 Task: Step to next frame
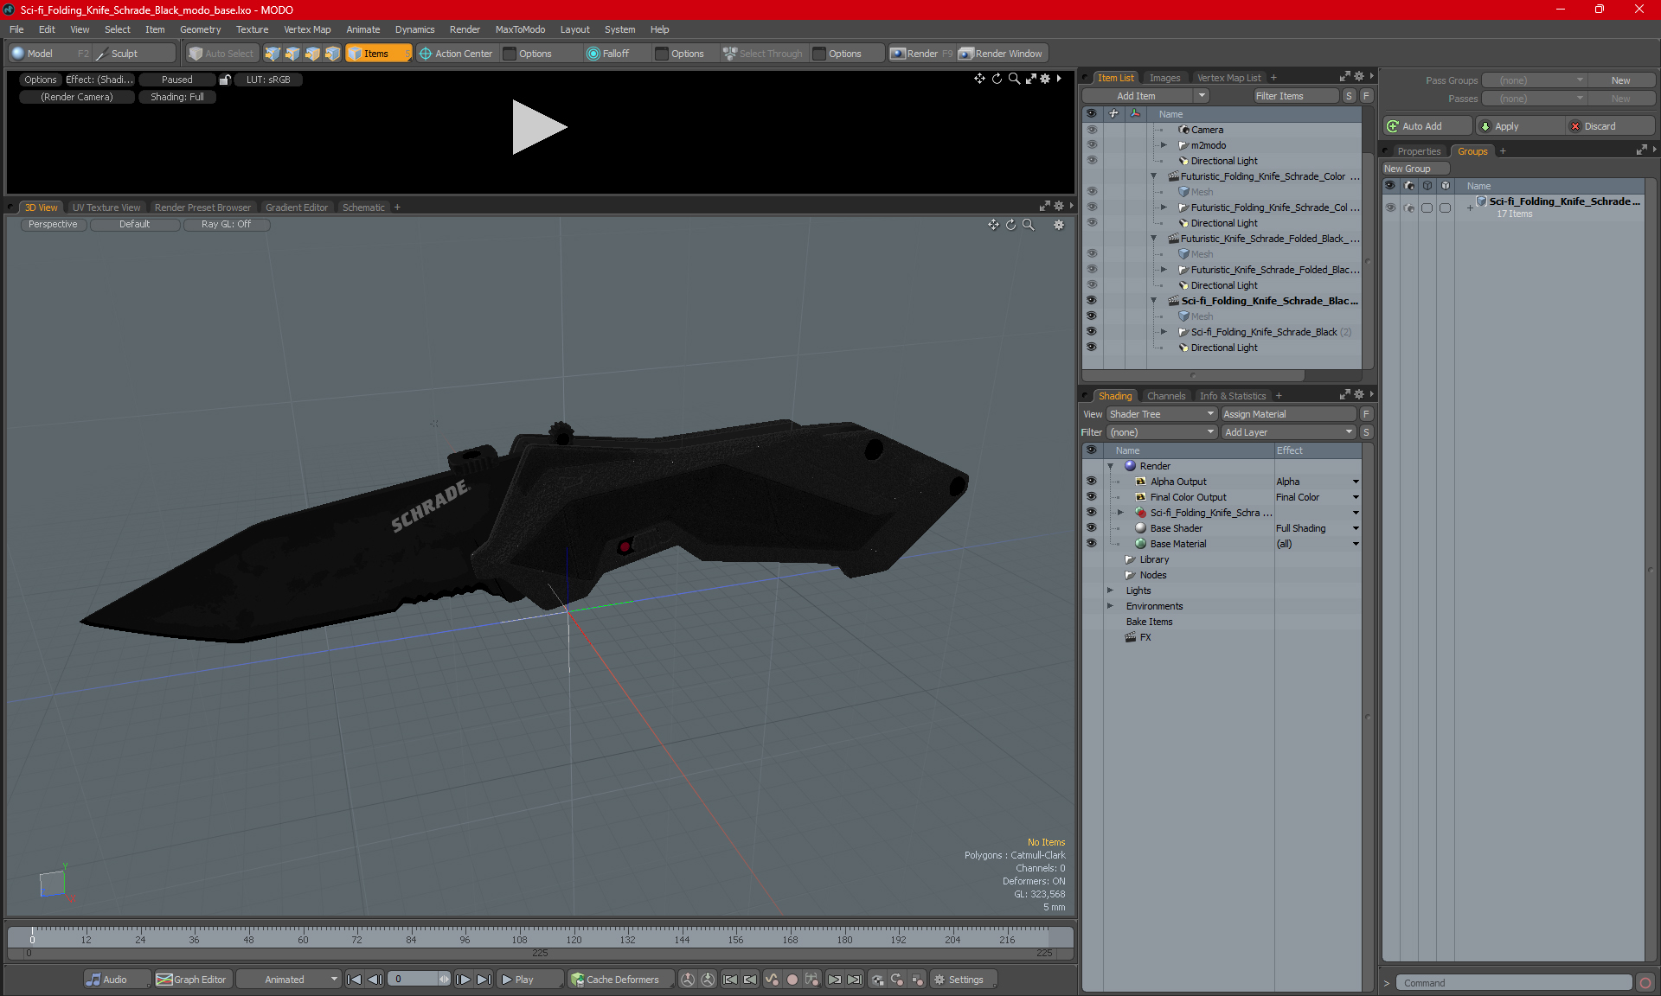pos(464,980)
